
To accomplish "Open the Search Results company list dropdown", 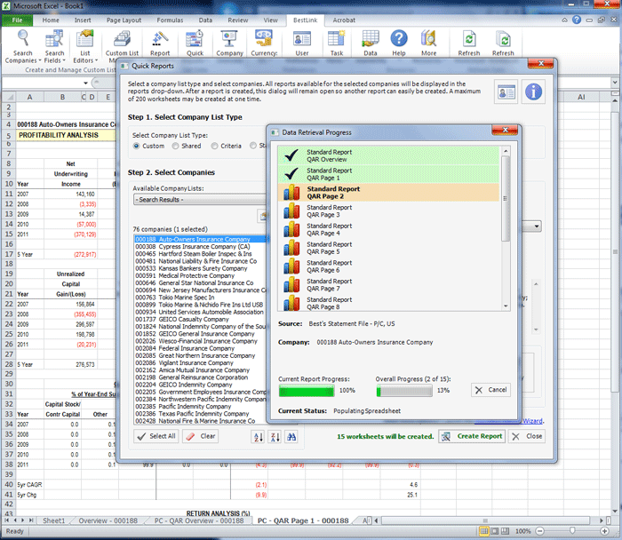I will 200,200.
